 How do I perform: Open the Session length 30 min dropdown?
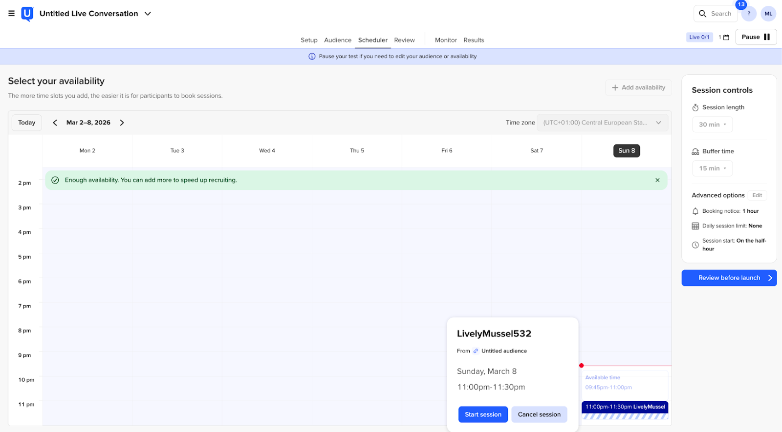tap(712, 124)
